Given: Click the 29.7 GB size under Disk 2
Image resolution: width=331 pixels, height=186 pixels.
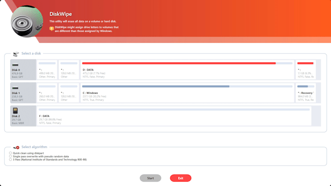Looking at the screenshot, I should pos(16,119).
